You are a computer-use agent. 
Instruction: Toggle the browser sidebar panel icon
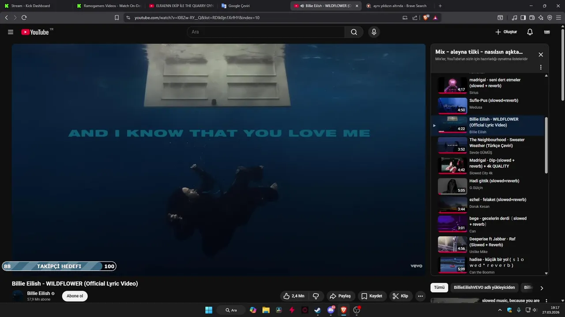[x=523, y=18]
